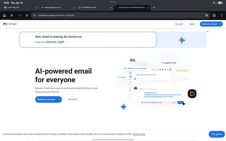Dismiss the Gemini era banner
226x141 pixels.
[208, 31]
